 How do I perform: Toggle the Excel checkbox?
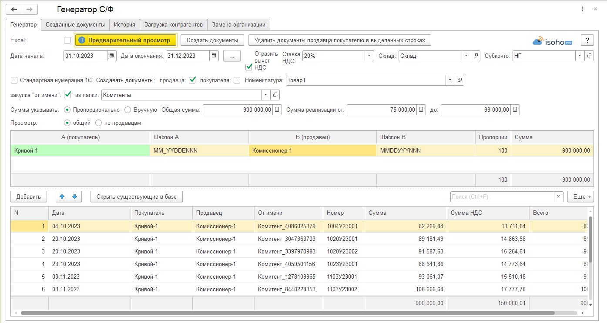(67, 40)
